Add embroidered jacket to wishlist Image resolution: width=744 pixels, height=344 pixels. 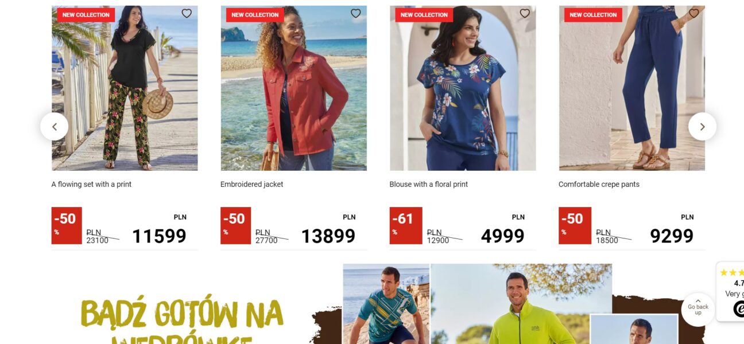[x=356, y=13]
